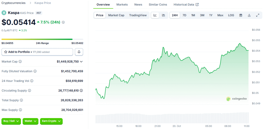Click the volume bars below the chart
The height and width of the screenshot is (129, 265).
pos(172,118)
